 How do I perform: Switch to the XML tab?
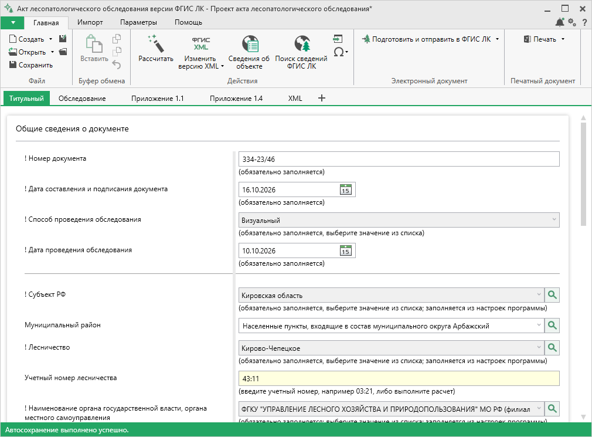295,99
